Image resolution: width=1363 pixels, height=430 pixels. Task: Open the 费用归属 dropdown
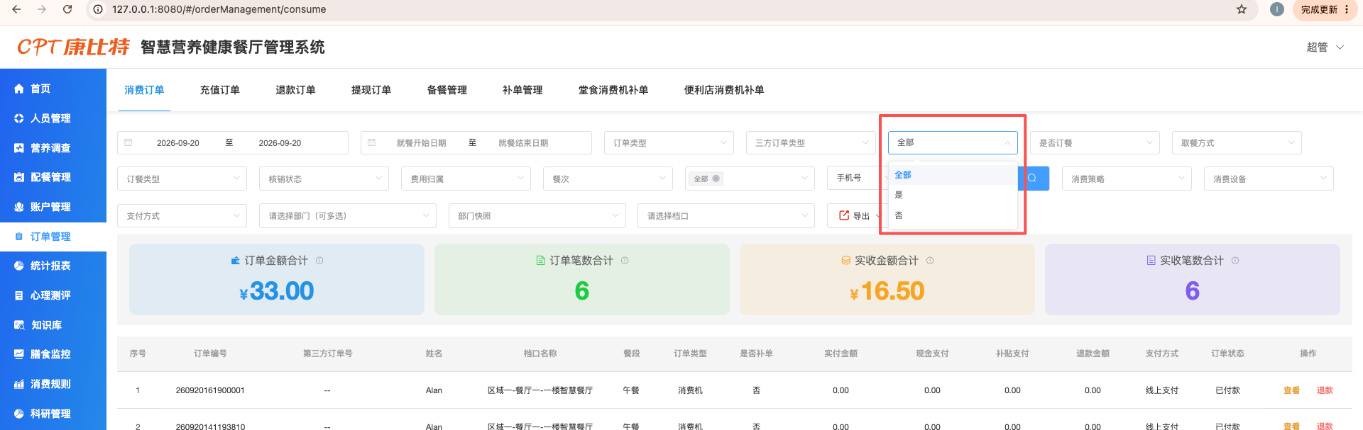pyautogui.click(x=466, y=179)
